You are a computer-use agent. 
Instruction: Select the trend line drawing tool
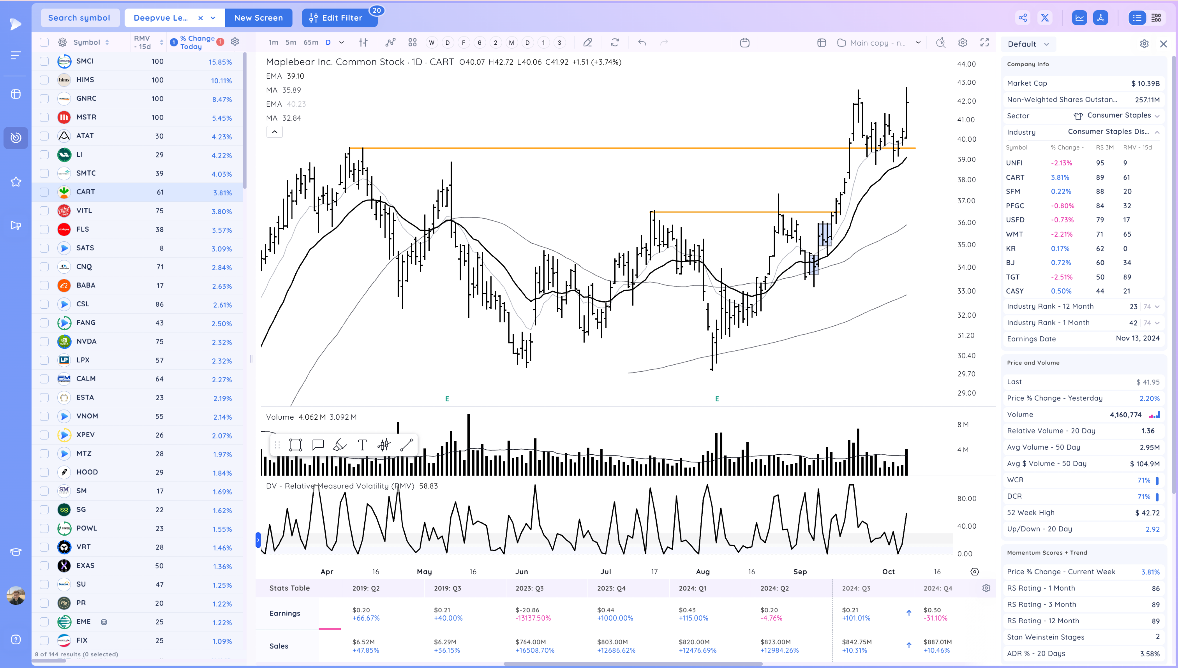[407, 445]
